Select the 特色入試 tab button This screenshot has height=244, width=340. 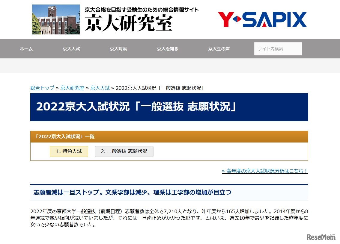click(69, 151)
